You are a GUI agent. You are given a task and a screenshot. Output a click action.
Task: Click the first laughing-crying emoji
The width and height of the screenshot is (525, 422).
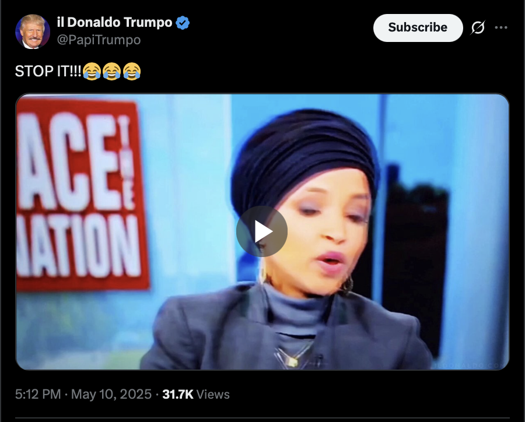[92, 71]
